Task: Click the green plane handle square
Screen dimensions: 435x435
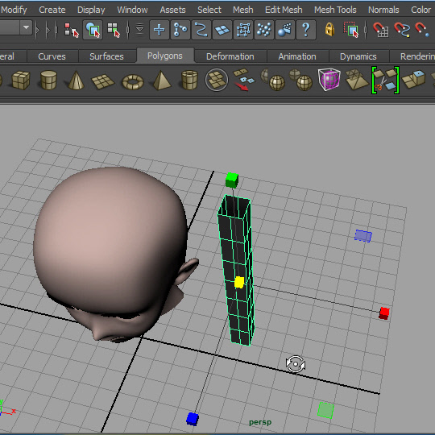Action: point(325,410)
